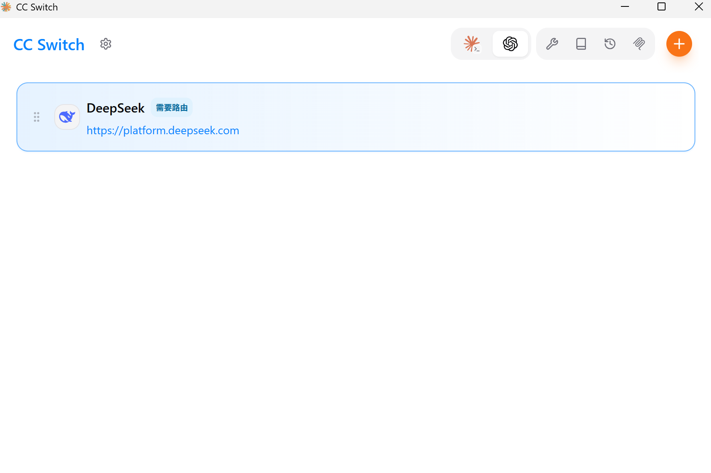Maximize the CC Switch window

point(662,7)
